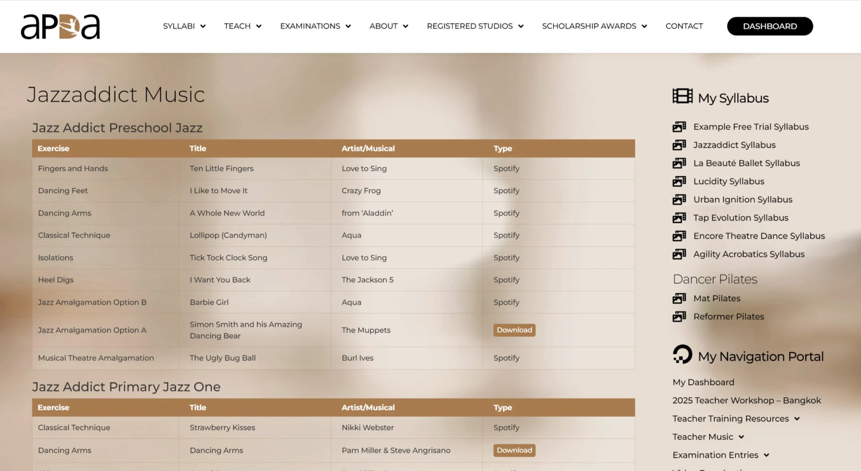
Task: Click icon beside Urban Ignition Syllabus
Action: (679, 200)
